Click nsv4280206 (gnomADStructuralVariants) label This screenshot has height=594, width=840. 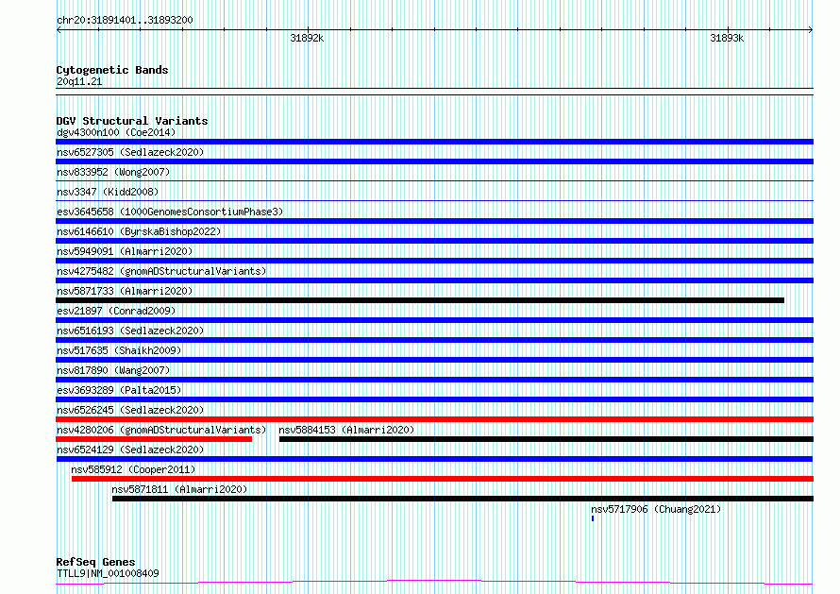click(x=161, y=430)
